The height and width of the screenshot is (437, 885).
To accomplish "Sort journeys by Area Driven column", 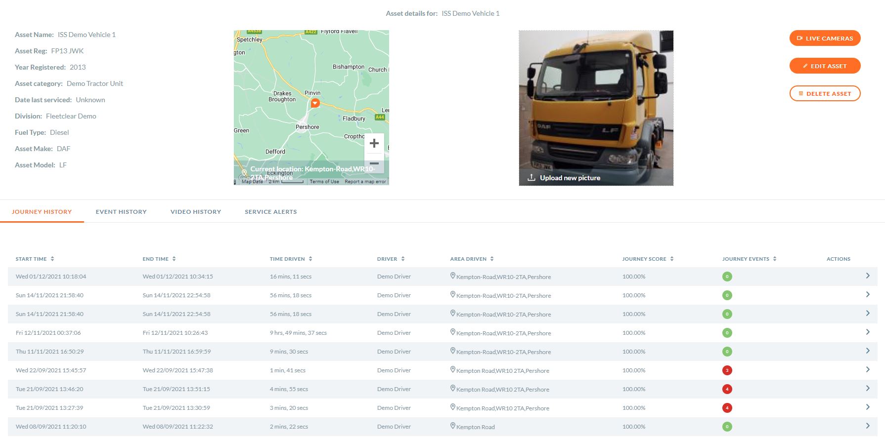I will (x=472, y=259).
